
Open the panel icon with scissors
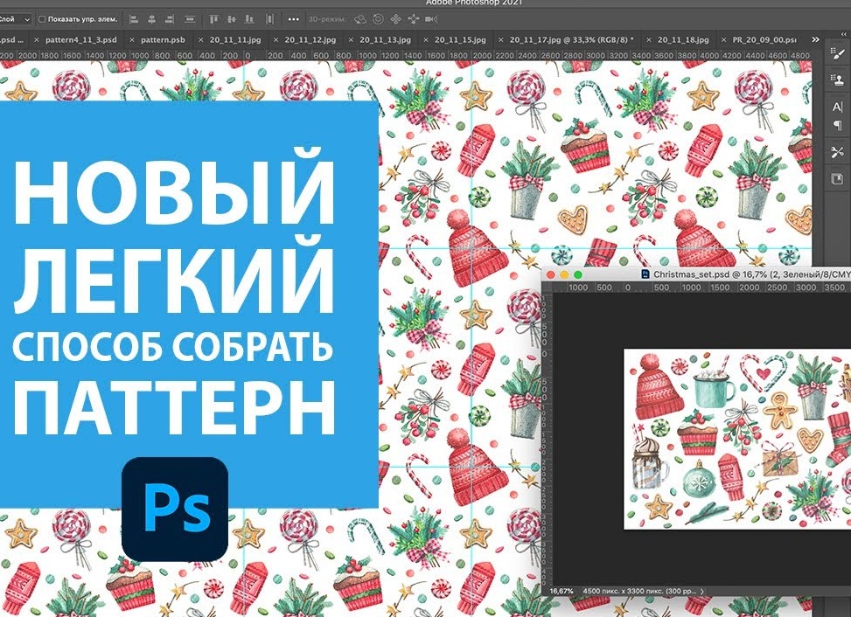click(x=837, y=152)
